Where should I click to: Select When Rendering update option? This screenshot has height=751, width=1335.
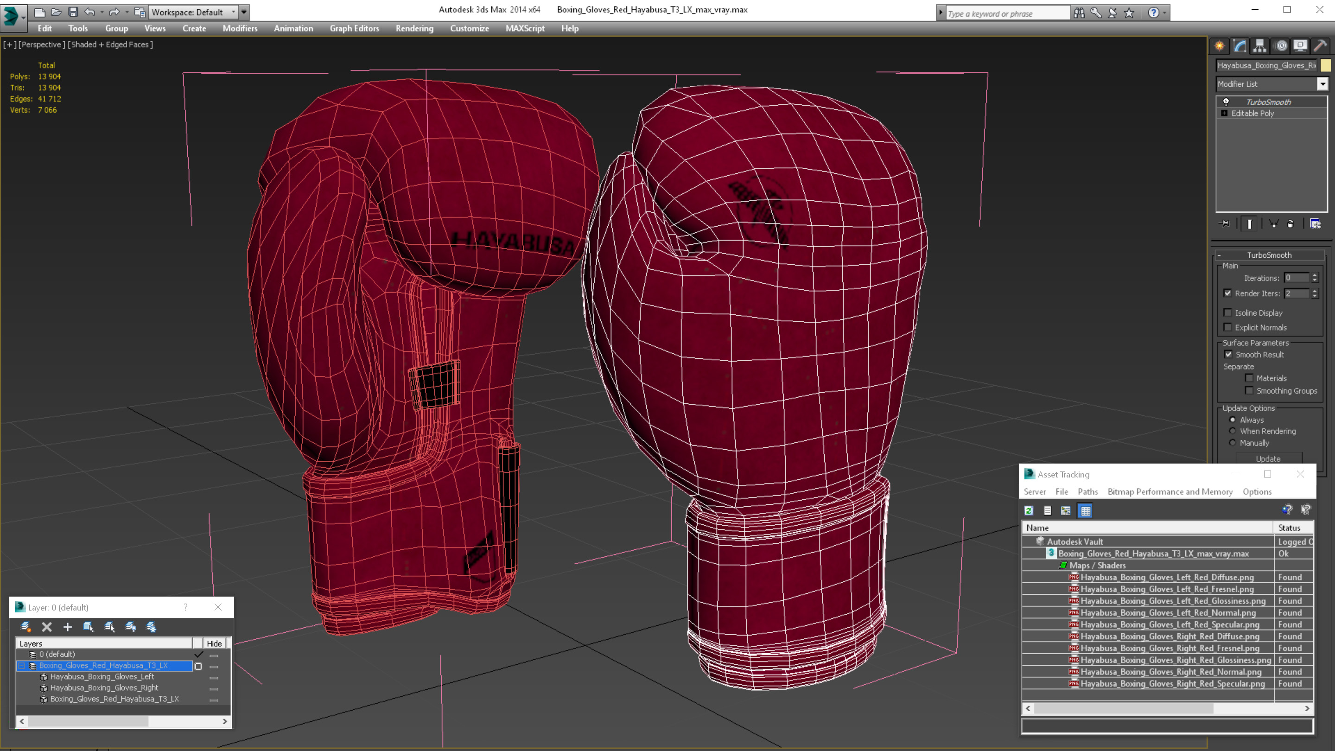[x=1233, y=431]
